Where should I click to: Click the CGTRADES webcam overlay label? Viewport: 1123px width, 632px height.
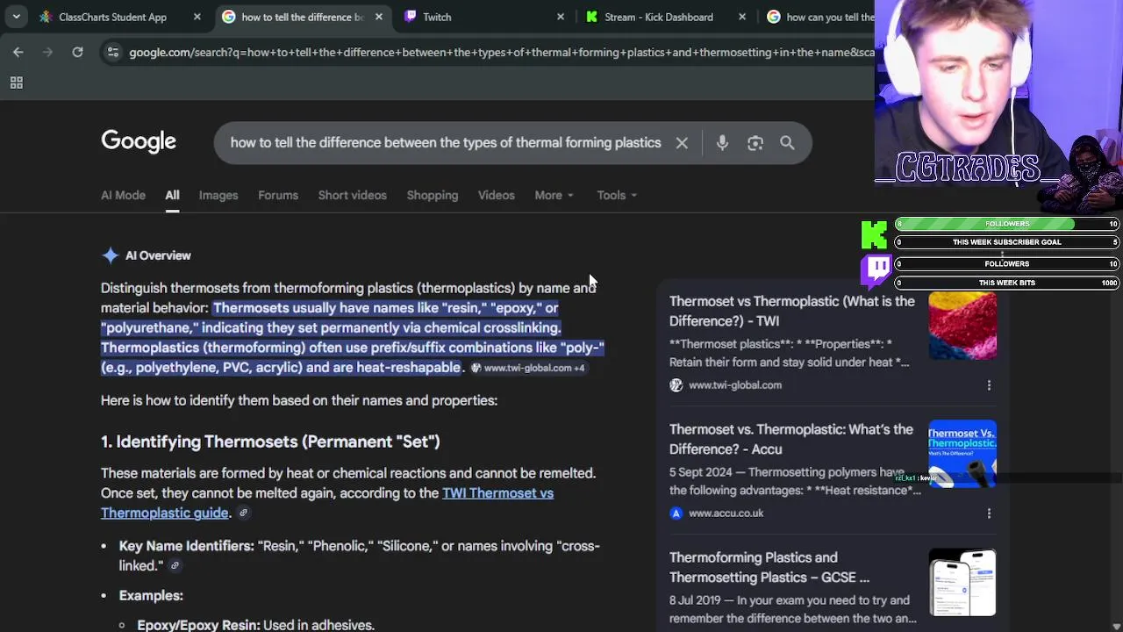tap(967, 167)
